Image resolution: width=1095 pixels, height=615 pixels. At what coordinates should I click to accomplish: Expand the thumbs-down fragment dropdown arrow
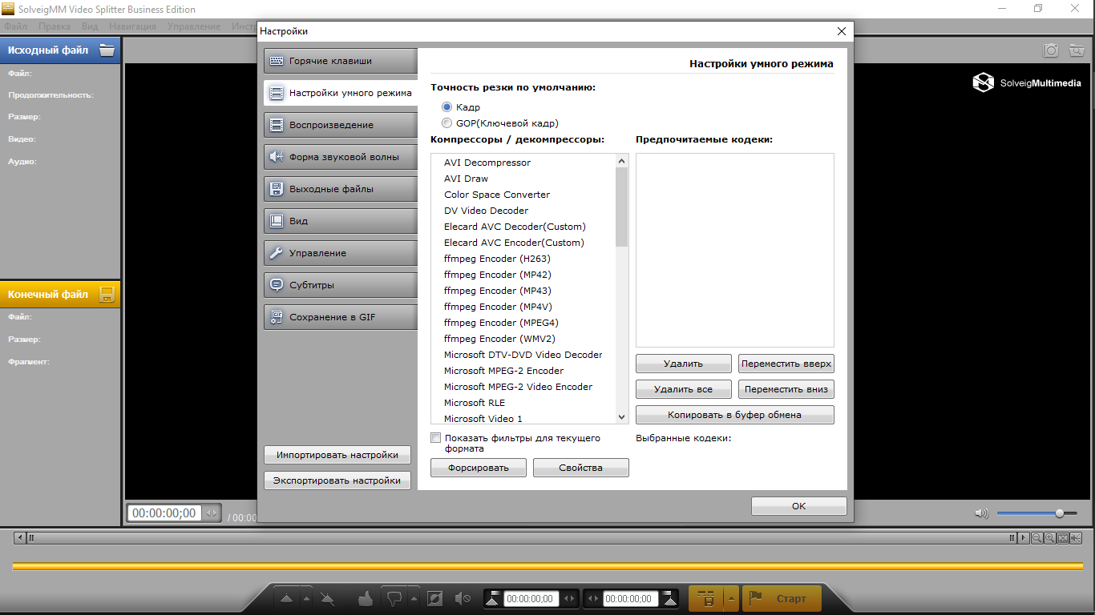(x=414, y=598)
